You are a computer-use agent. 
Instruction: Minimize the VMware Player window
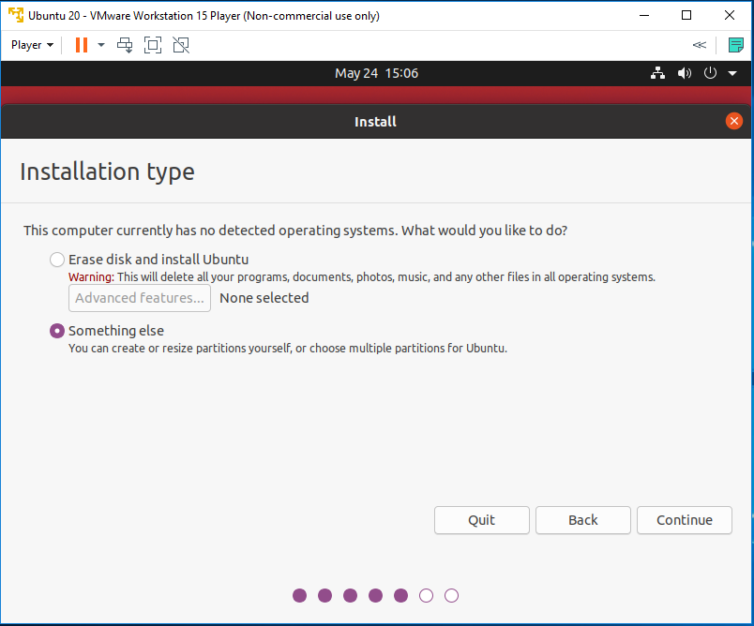[x=644, y=15]
